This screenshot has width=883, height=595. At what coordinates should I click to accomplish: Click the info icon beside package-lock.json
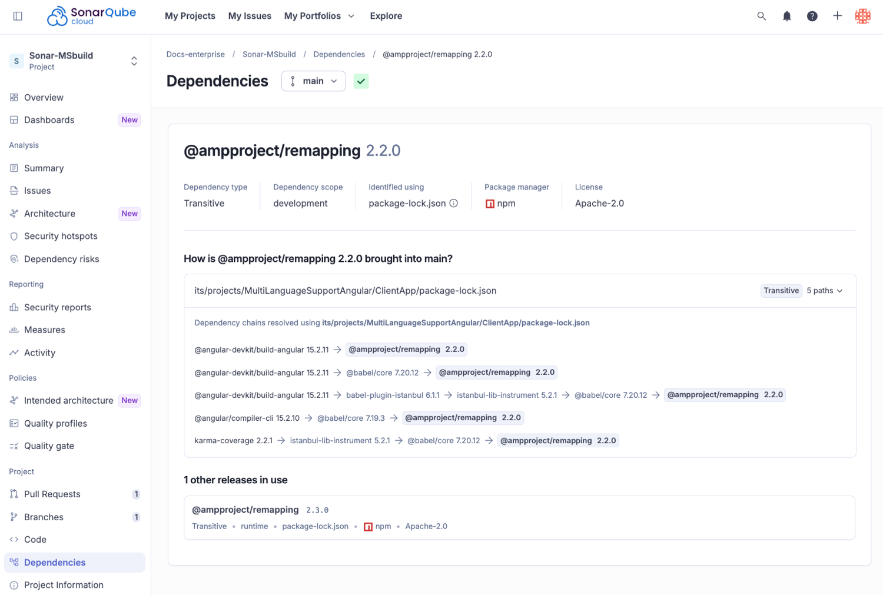[x=454, y=203]
